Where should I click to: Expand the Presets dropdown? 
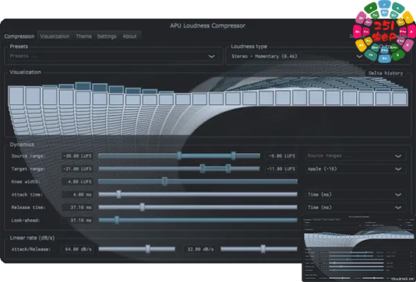click(114, 56)
